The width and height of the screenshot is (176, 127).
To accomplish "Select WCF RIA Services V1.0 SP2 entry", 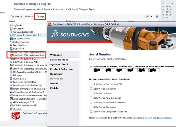I will (x=23, y=105).
